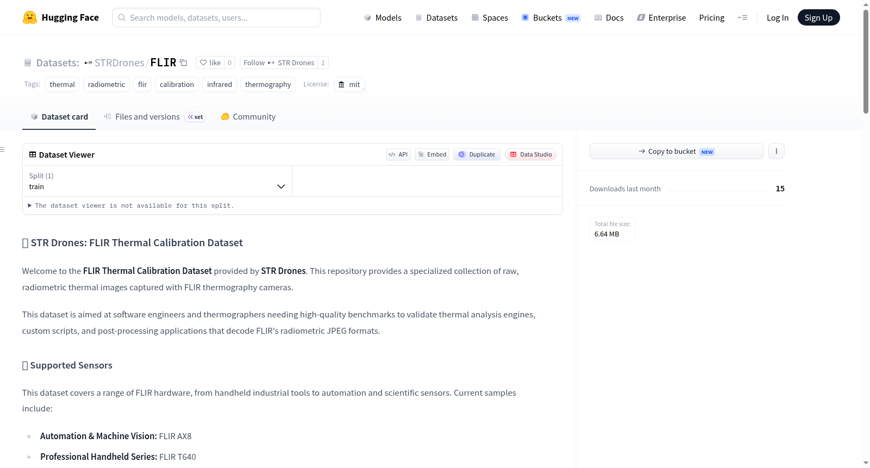Open the Community tab
The image size is (870, 468).
pyautogui.click(x=248, y=116)
